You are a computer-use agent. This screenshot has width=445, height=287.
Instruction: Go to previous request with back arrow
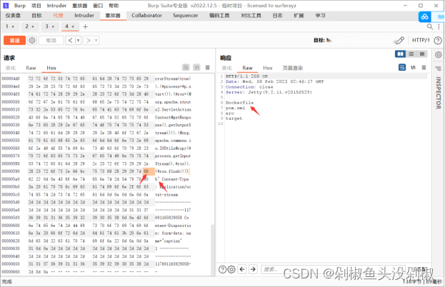(71, 40)
